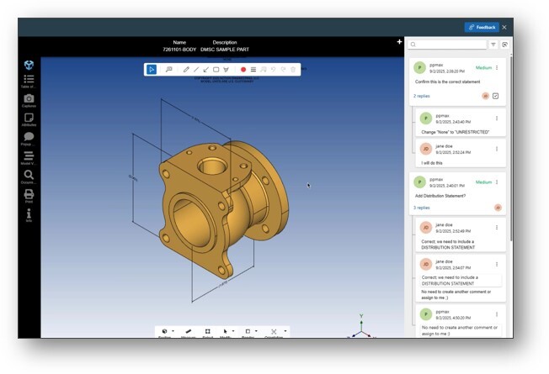Click the plus button above comments panel

pos(399,42)
